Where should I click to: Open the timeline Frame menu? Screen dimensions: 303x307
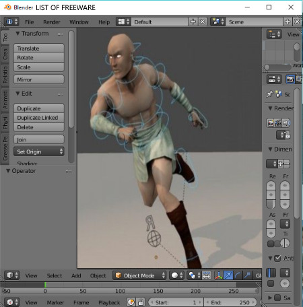[81, 302]
